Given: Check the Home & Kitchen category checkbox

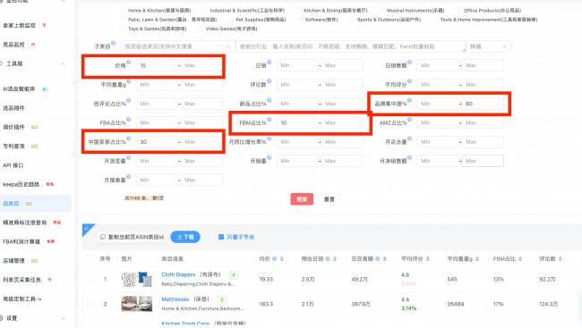Looking at the screenshot, I should (x=123, y=11).
